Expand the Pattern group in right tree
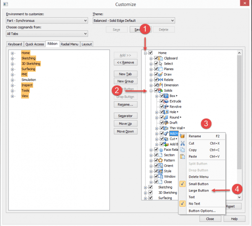 tap(151, 160)
